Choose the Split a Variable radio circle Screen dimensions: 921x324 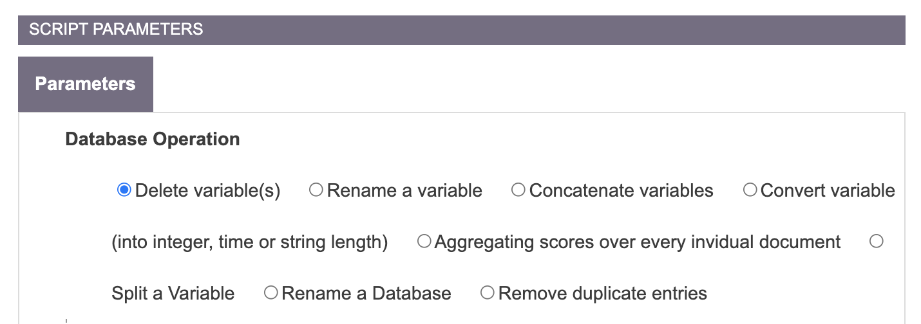coord(877,242)
